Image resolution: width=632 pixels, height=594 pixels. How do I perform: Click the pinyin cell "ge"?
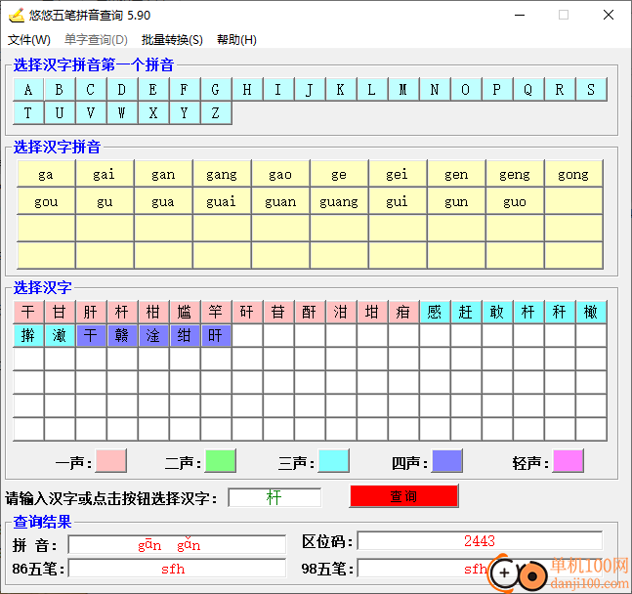339,174
